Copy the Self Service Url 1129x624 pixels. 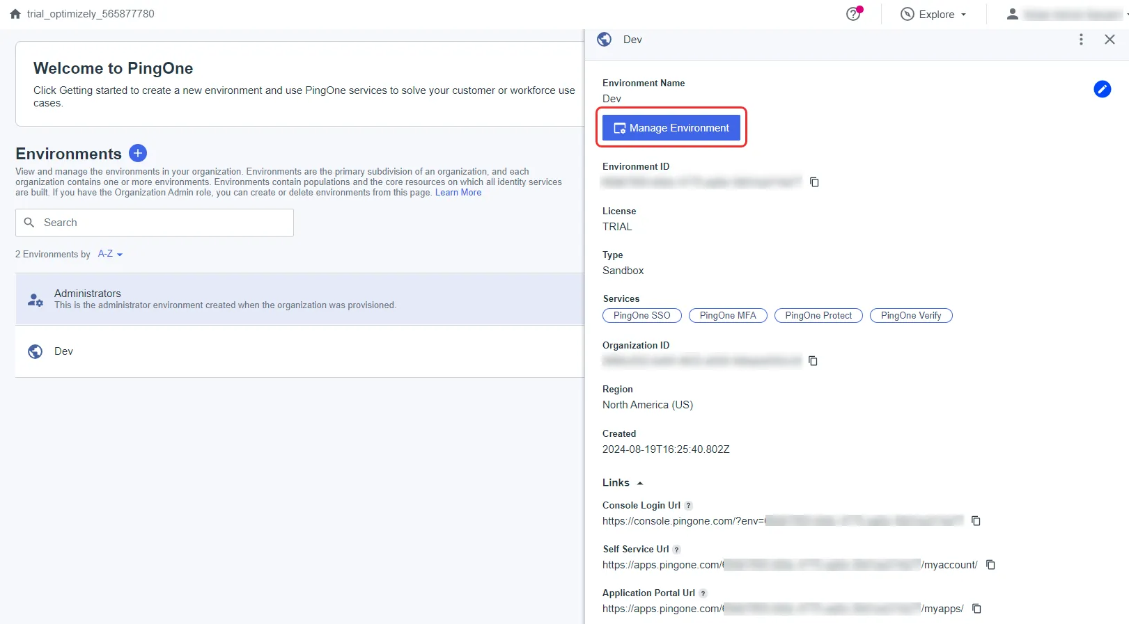990,565
